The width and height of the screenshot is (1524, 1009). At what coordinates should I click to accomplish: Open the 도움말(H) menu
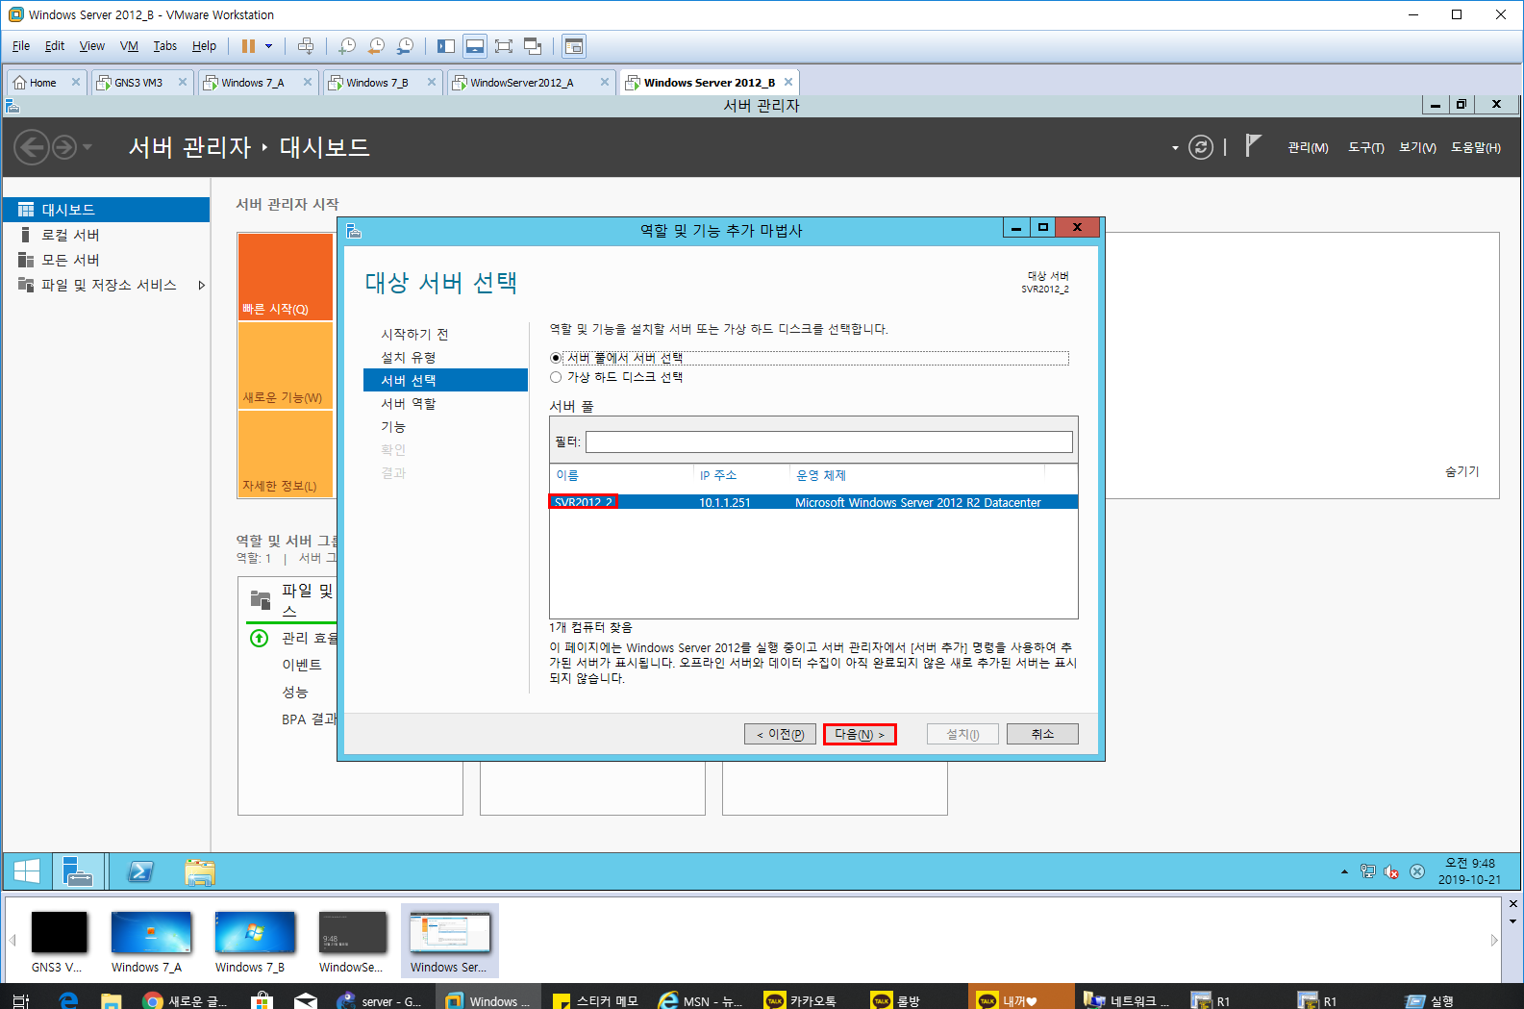point(1476,147)
